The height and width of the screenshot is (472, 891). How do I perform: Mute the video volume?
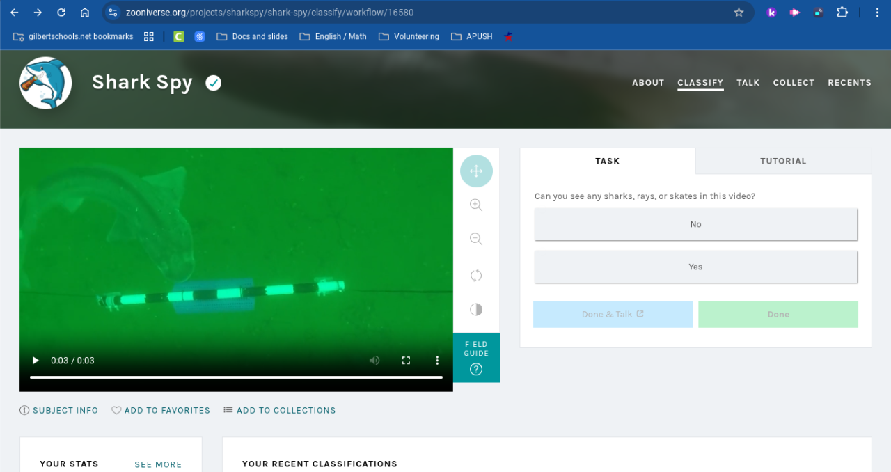point(374,361)
